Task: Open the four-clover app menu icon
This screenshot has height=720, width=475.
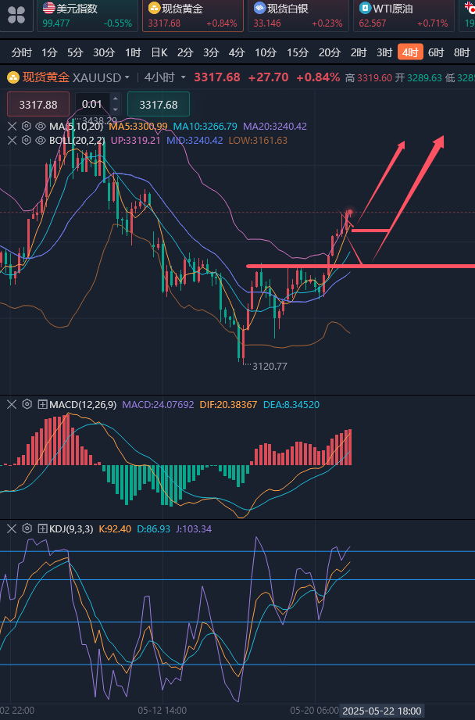Action: point(16,15)
